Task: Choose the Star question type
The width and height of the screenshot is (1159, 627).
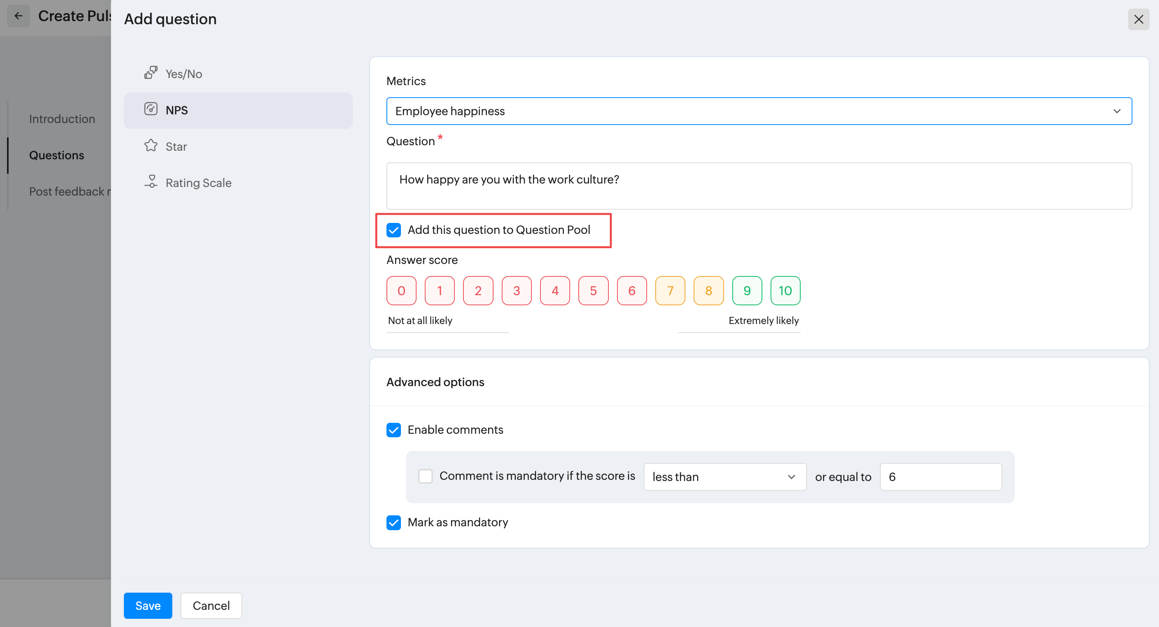Action: tap(238, 146)
